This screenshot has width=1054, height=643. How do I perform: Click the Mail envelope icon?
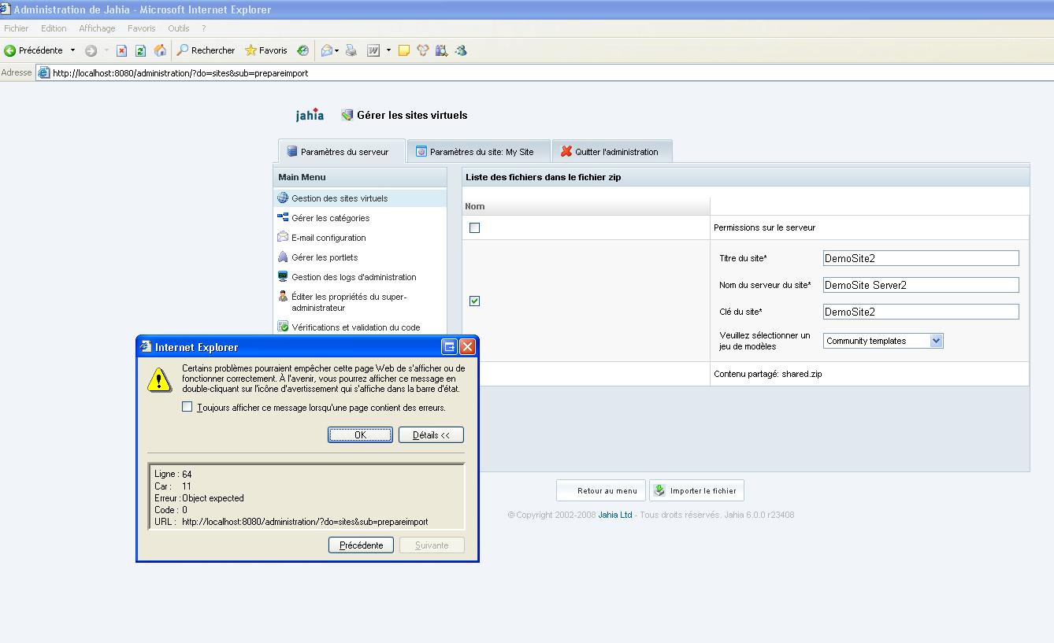point(326,50)
